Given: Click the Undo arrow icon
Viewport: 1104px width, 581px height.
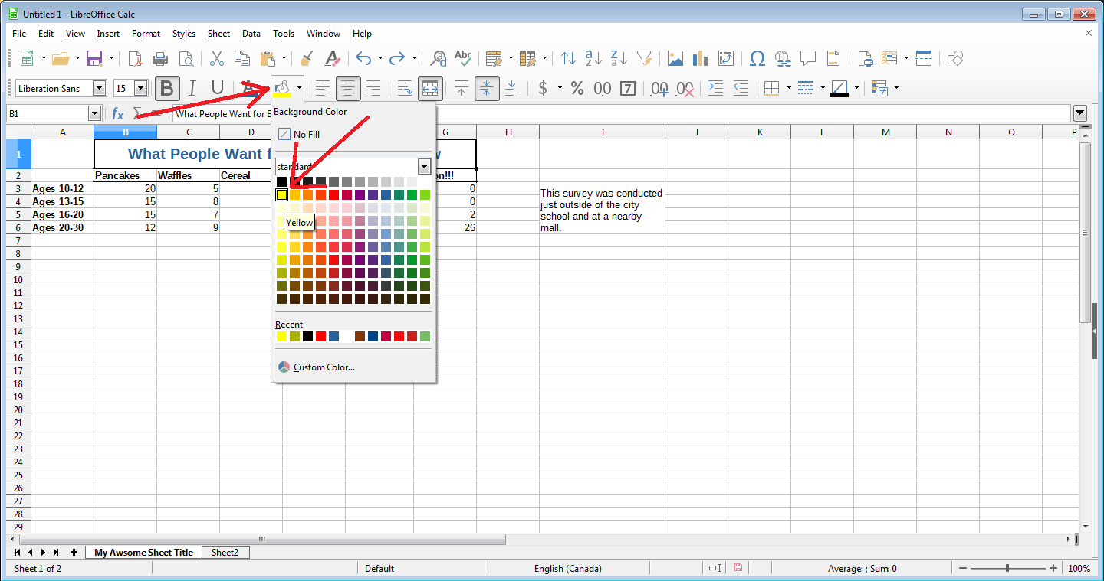Looking at the screenshot, I should 363,58.
